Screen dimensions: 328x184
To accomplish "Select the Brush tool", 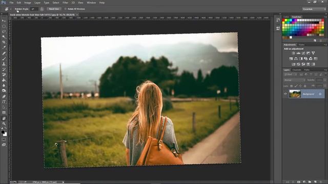I will point(4,59).
